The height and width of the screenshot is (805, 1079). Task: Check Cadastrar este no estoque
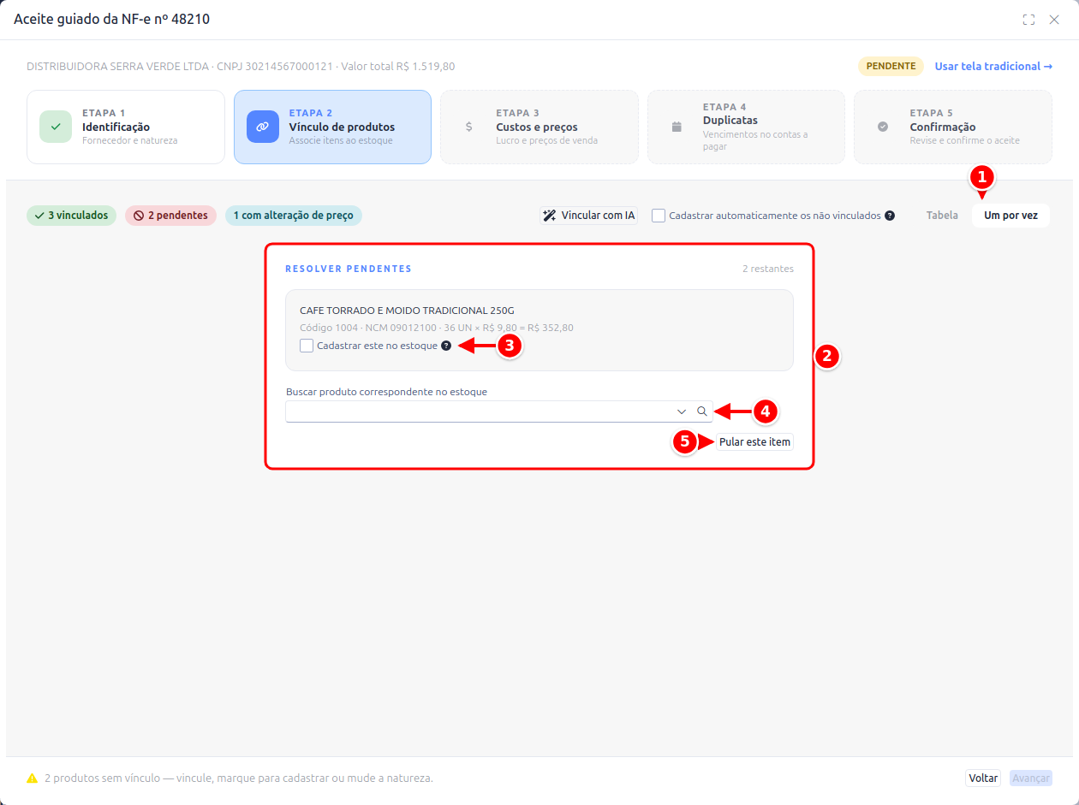click(307, 346)
